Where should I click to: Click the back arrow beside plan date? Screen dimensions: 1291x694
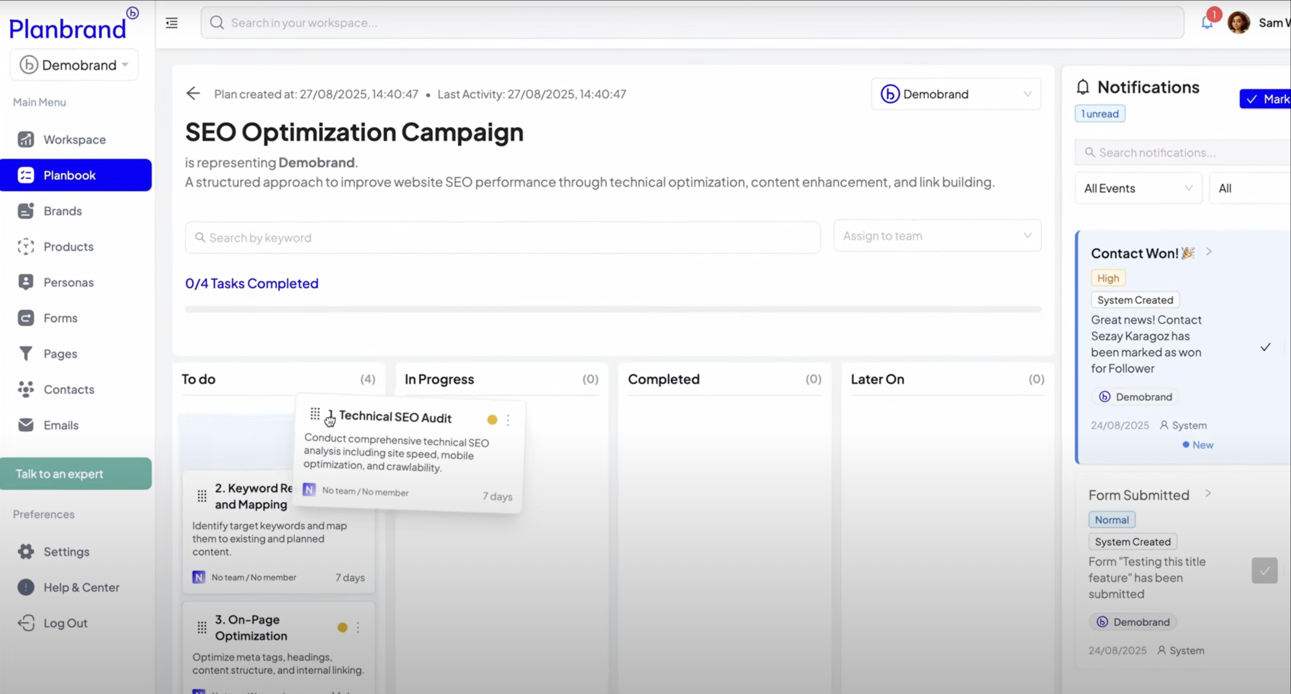[193, 93]
